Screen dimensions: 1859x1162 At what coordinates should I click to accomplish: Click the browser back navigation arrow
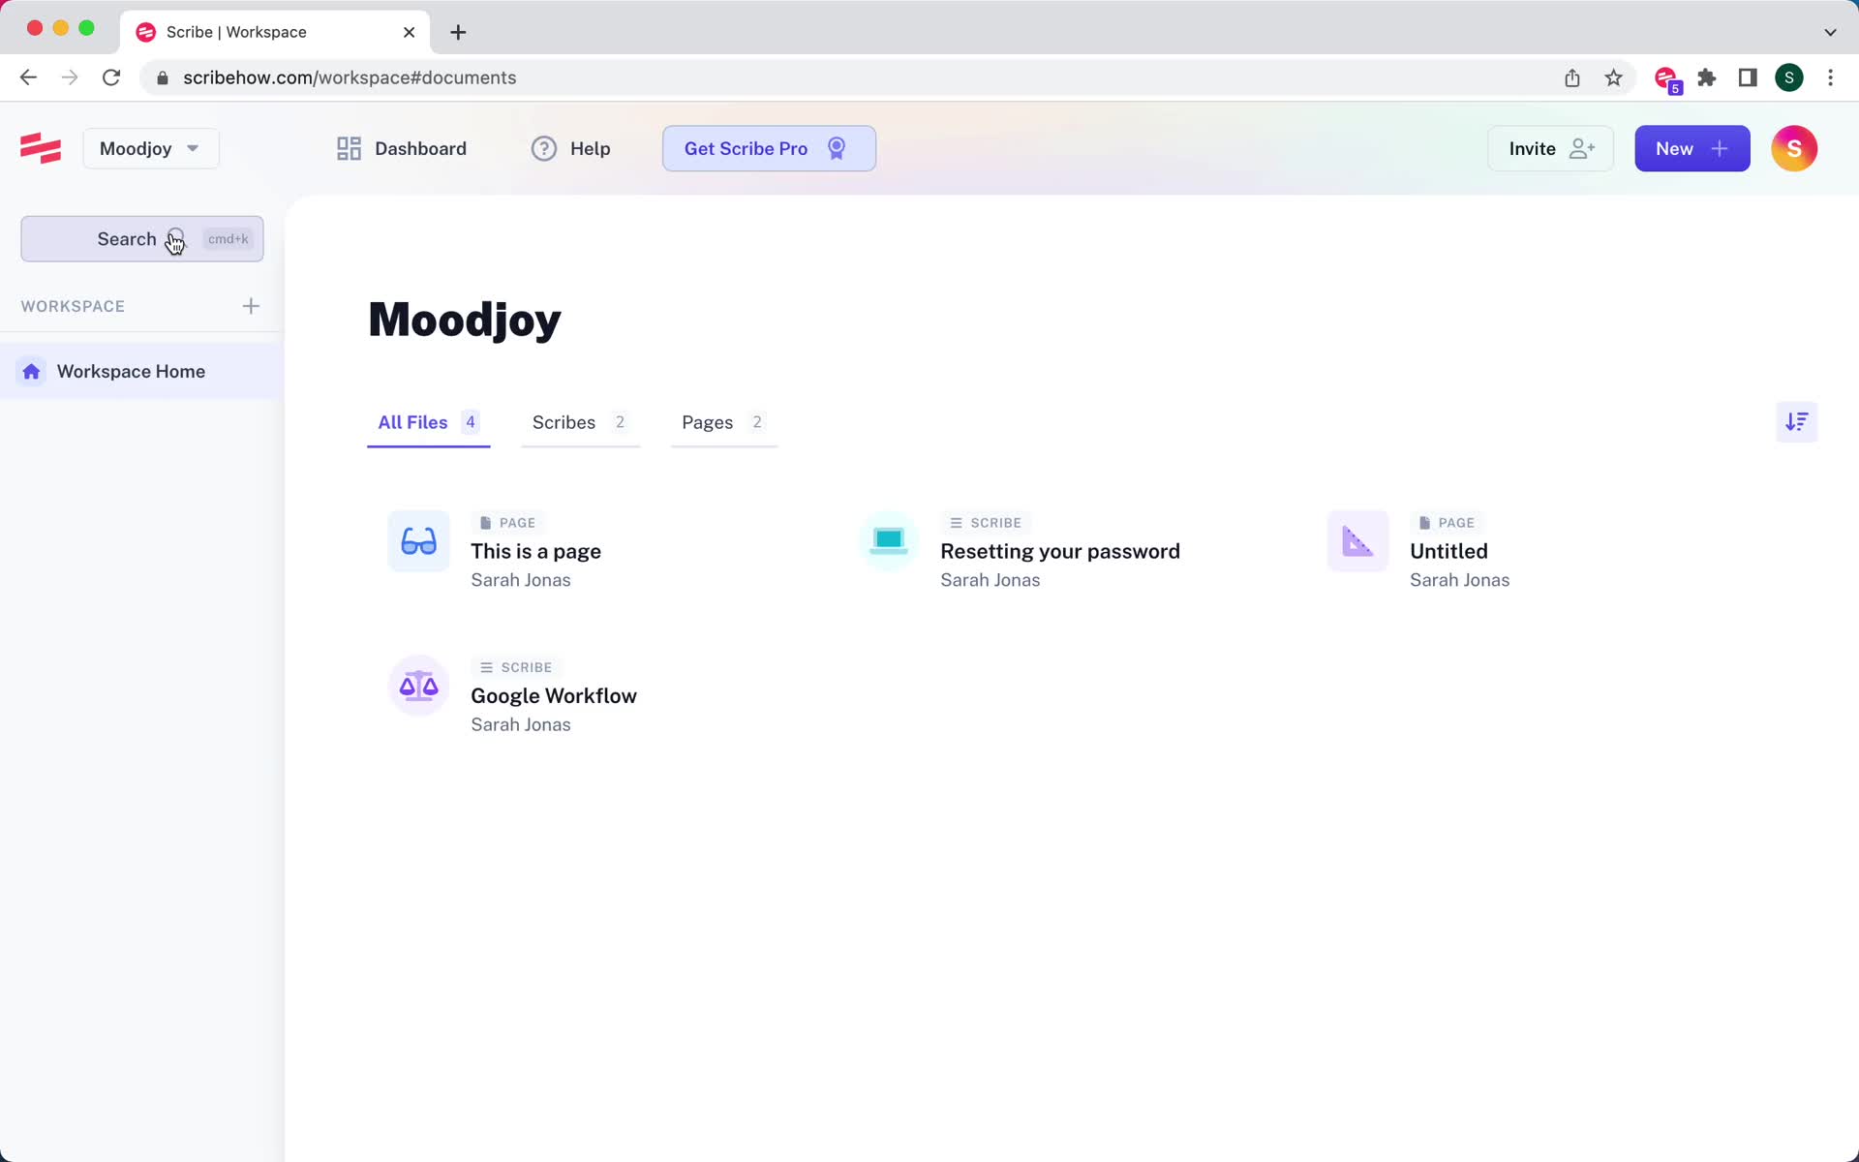coord(28,76)
